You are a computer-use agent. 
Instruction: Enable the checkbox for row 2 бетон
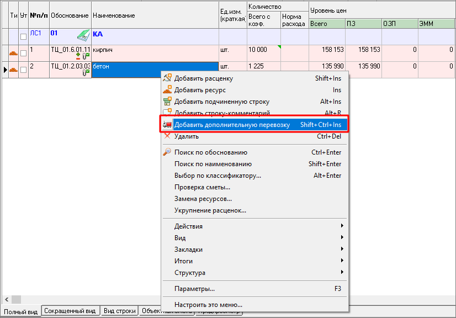click(23, 70)
